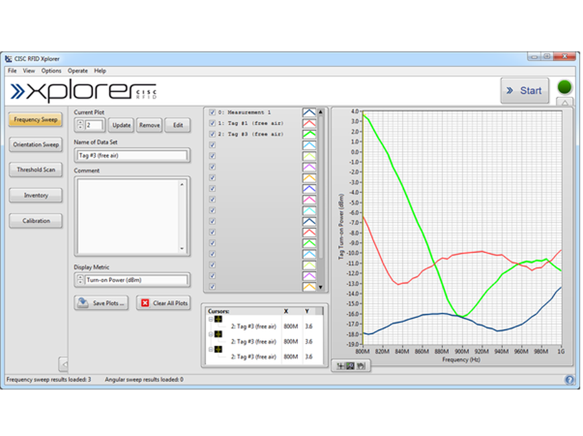
Task: Select the graph pan hand tool
Action: pos(360,366)
